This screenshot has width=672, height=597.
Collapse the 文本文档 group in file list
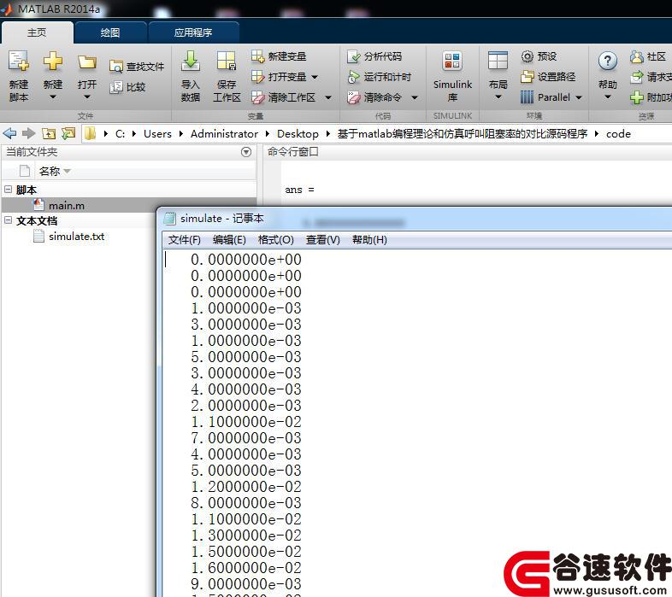pos(9,220)
